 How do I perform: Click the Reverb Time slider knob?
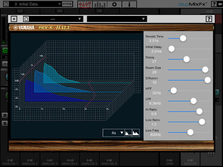point(183,39)
